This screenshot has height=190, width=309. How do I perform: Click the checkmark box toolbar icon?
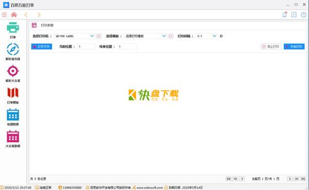coord(294,15)
